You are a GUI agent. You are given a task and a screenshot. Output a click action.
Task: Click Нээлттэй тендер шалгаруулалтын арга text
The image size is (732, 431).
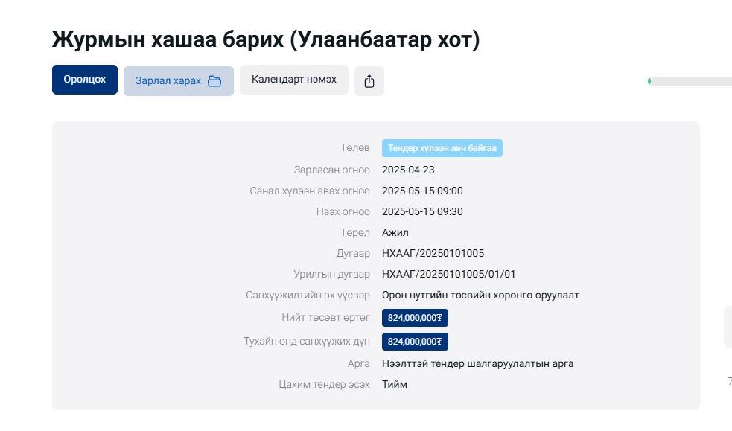coord(477,363)
